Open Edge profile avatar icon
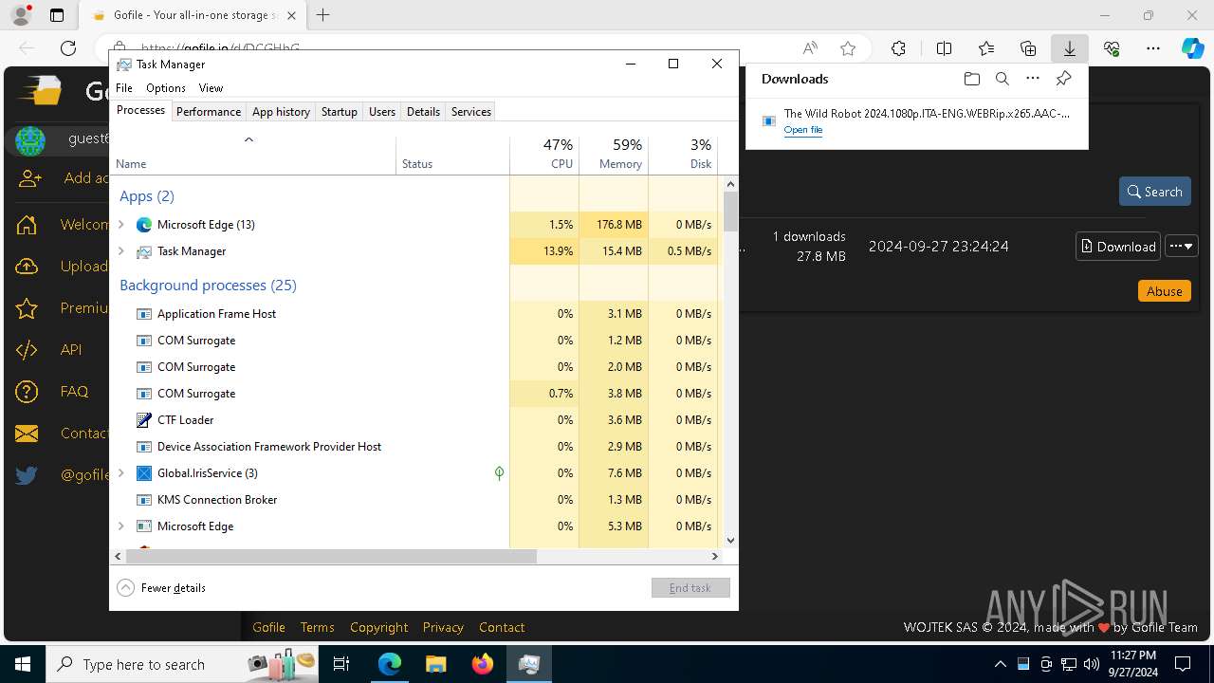The height and width of the screenshot is (683, 1214). [21, 15]
